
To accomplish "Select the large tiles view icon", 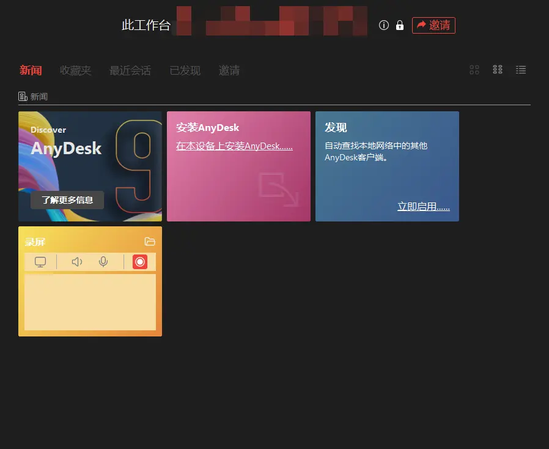I will pyautogui.click(x=474, y=70).
